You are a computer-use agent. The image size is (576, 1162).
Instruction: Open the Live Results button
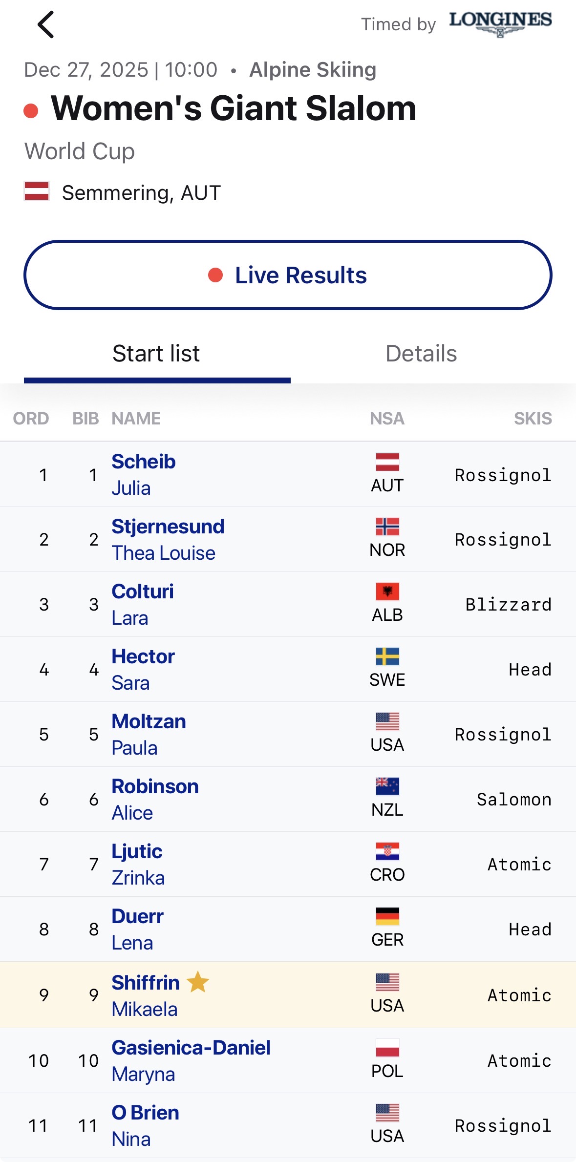tap(288, 275)
